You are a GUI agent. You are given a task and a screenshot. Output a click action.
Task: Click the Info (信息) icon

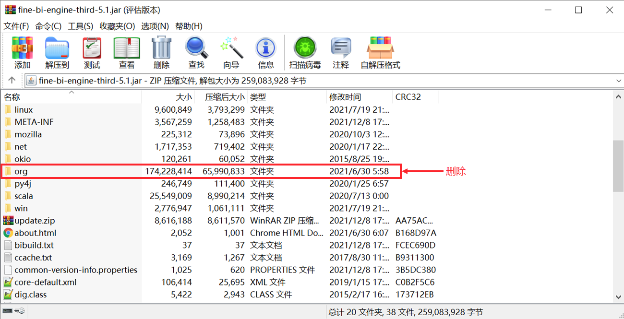[265, 47]
